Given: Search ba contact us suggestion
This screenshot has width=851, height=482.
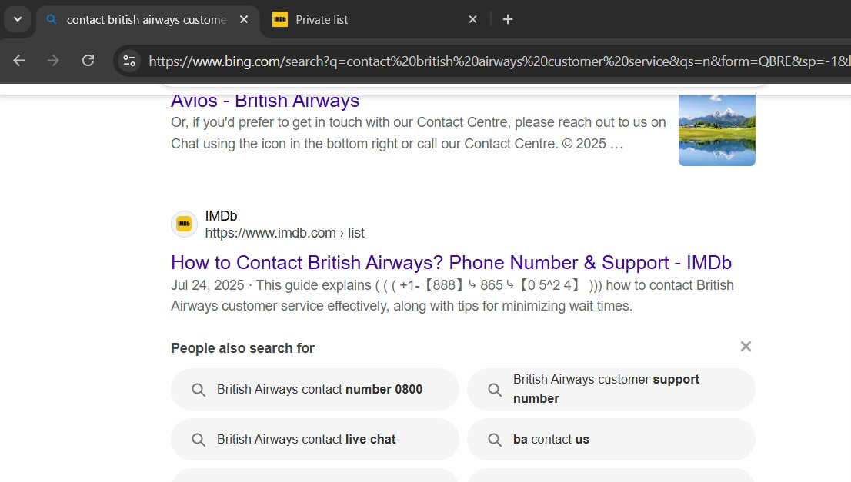Looking at the screenshot, I should coord(611,439).
